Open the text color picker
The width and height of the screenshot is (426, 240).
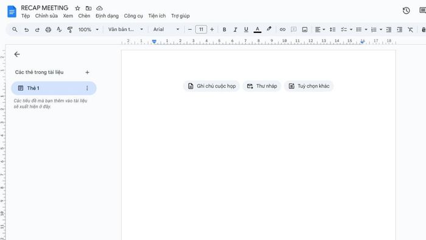[257, 30]
